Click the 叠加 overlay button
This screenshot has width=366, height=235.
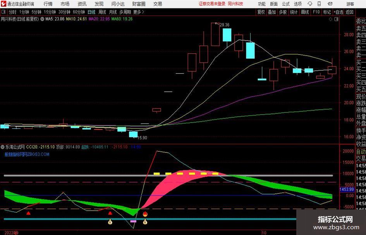[272, 12]
